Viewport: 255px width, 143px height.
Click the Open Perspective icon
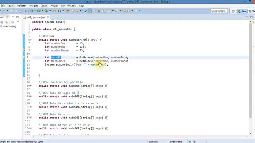[233, 11]
